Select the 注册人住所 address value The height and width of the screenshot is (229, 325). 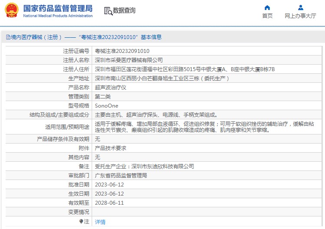point(185,69)
